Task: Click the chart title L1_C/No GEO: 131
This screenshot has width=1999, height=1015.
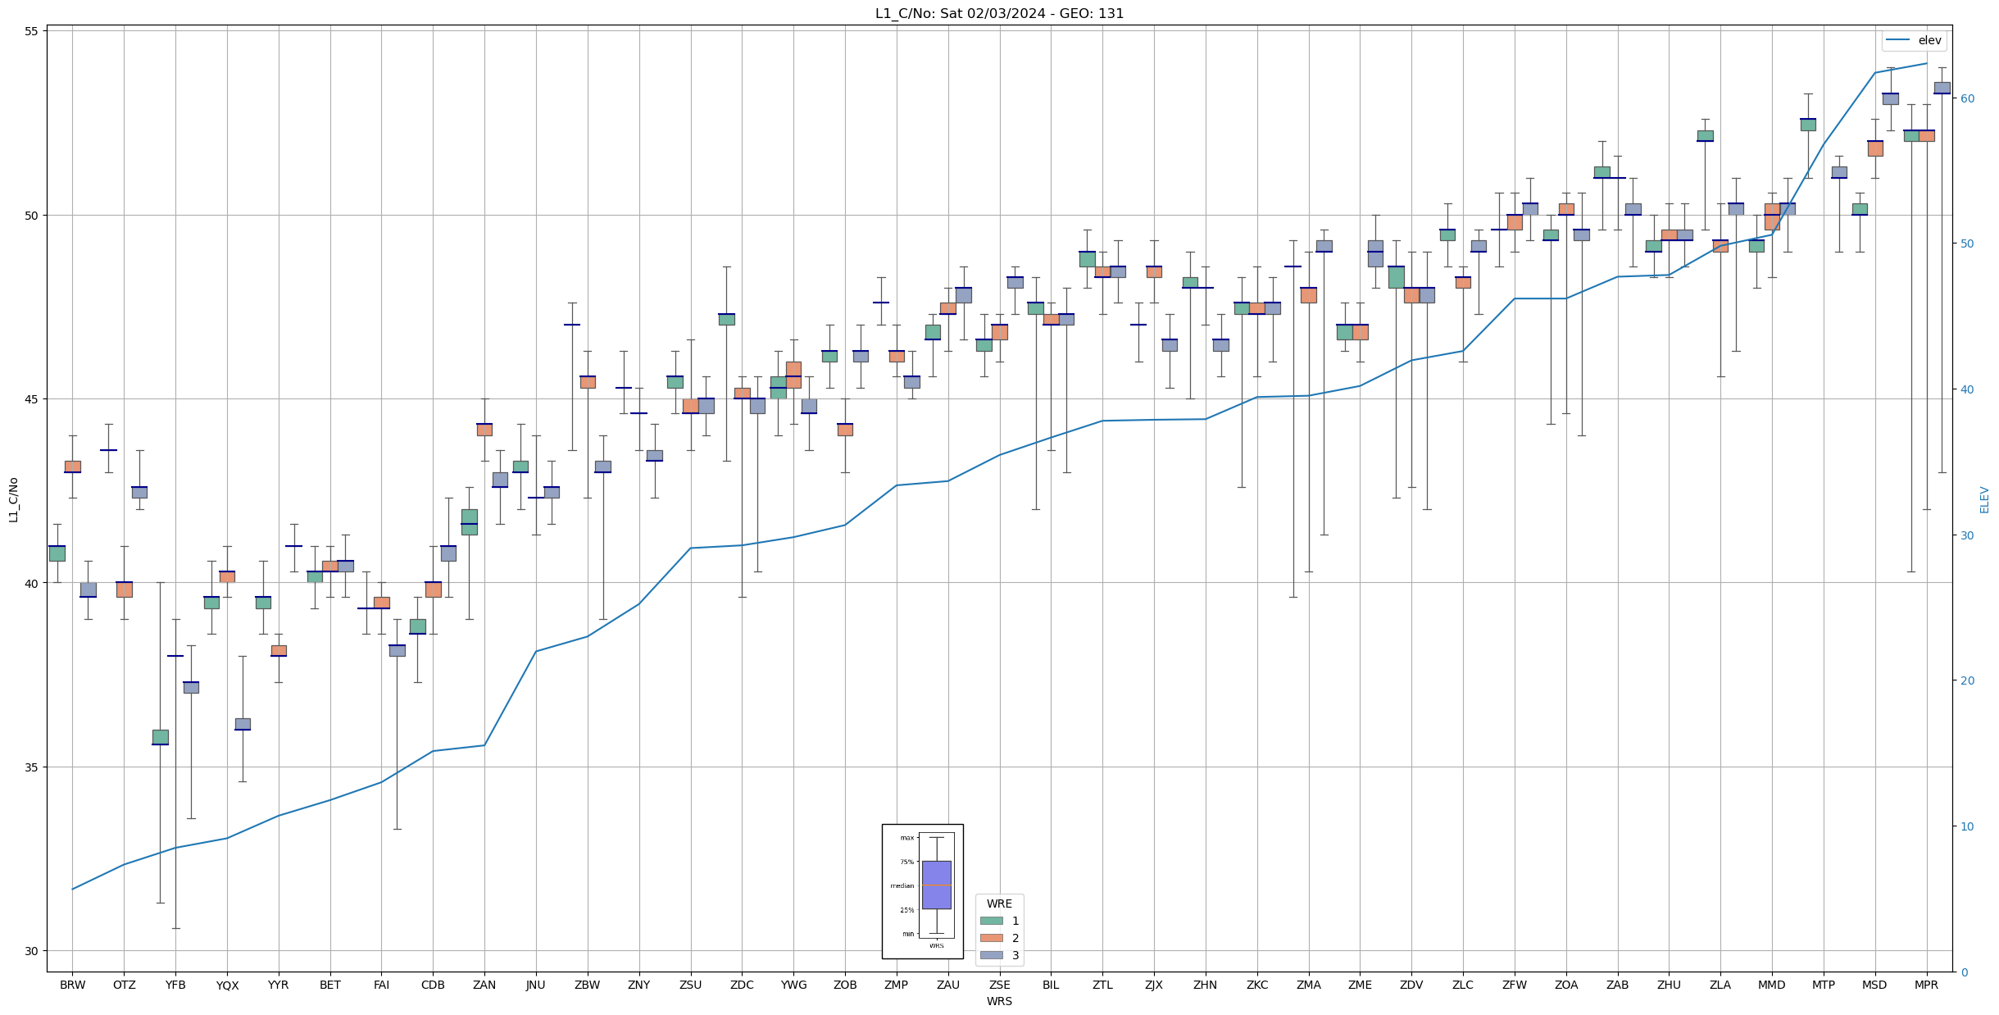Action: click(x=999, y=13)
